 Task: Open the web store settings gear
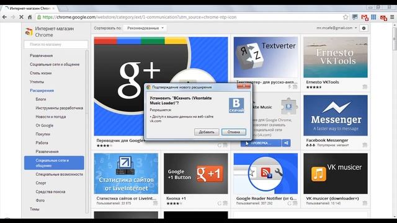[364, 28]
